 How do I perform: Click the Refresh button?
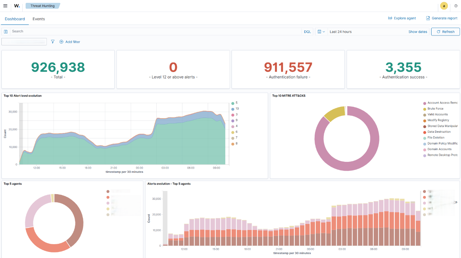pyautogui.click(x=445, y=32)
